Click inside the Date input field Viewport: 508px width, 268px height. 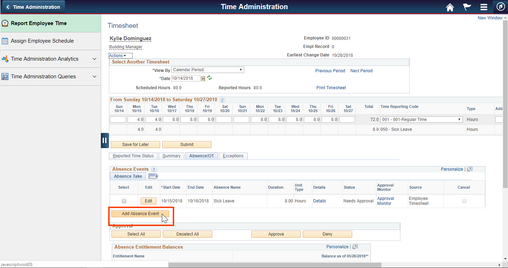click(185, 78)
